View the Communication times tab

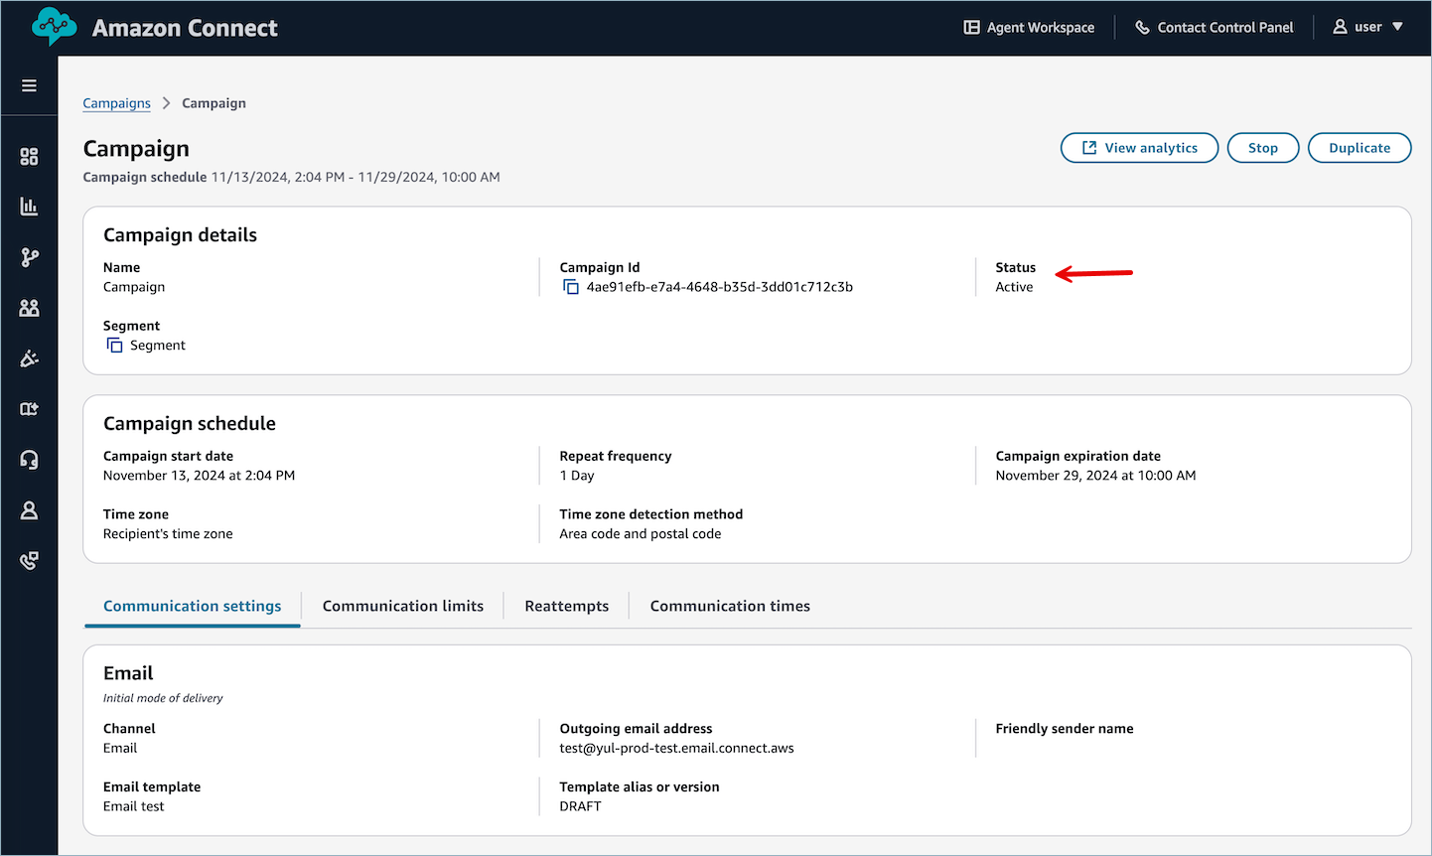point(730,605)
